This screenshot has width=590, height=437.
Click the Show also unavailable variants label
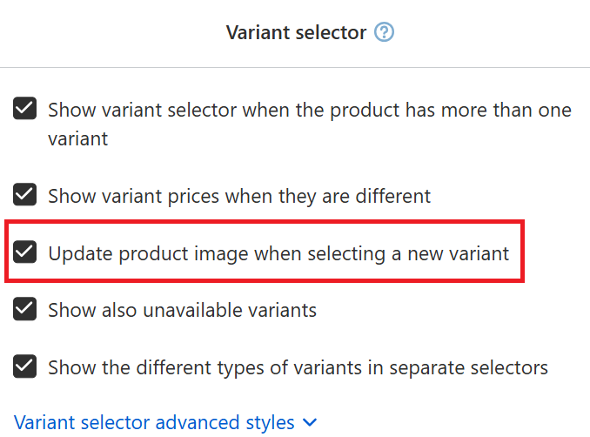click(x=183, y=311)
